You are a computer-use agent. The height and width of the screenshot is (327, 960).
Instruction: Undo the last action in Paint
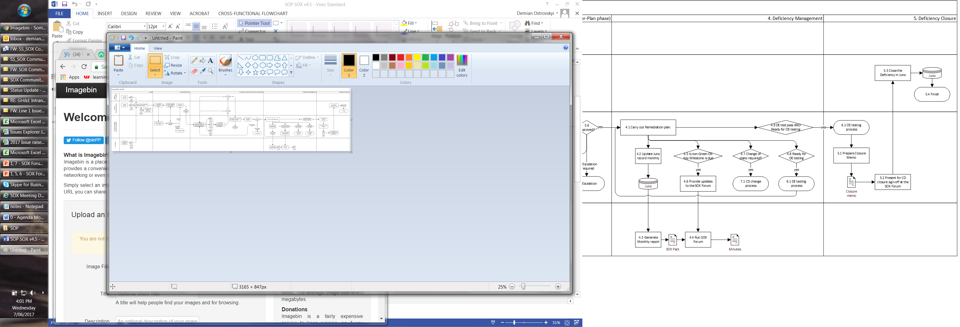tap(131, 38)
